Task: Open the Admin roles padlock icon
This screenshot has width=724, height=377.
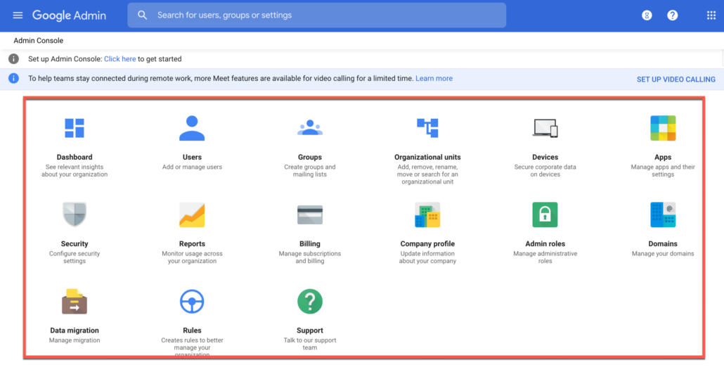Action: (x=545, y=215)
